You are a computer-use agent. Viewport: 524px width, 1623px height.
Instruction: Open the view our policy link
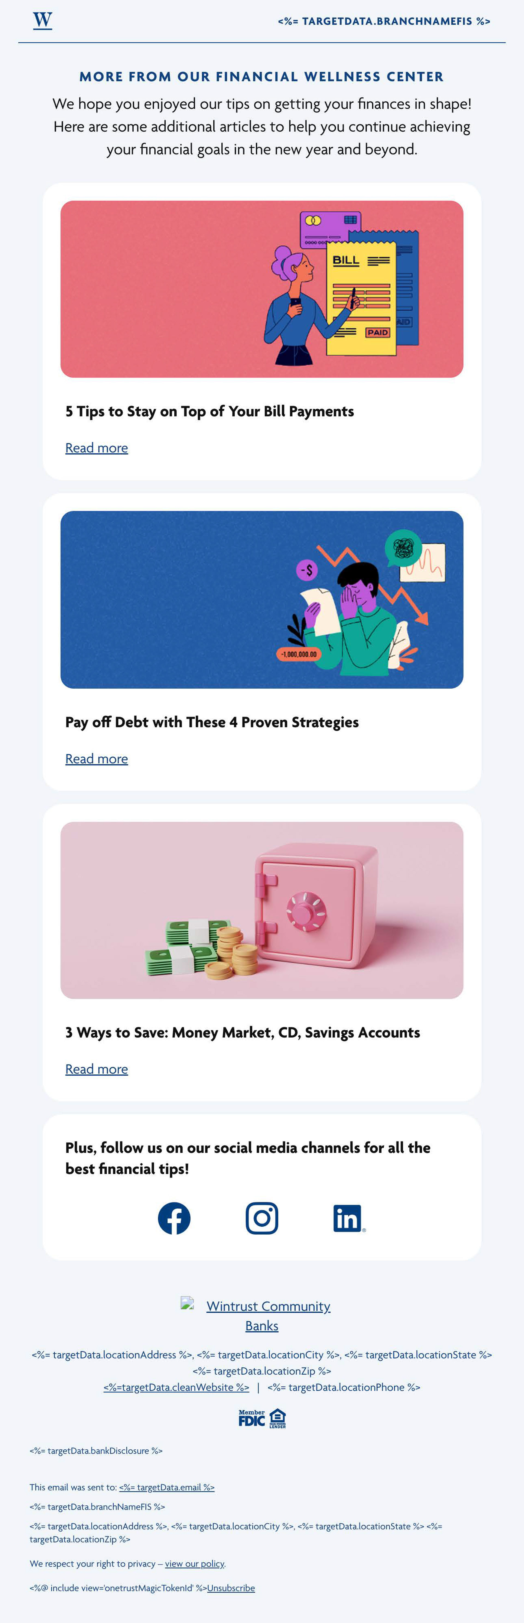tap(195, 1564)
